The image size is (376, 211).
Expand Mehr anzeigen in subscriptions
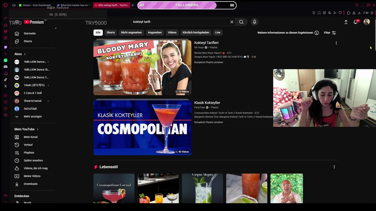pos(33,117)
